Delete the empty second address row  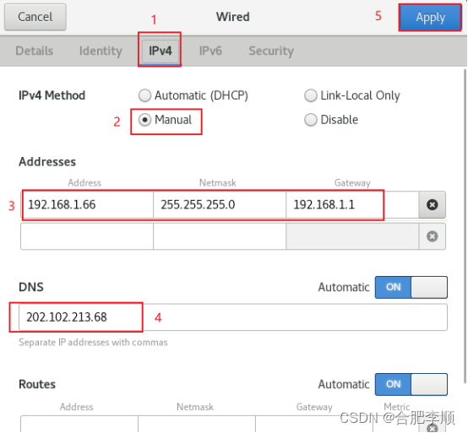click(433, 236)
